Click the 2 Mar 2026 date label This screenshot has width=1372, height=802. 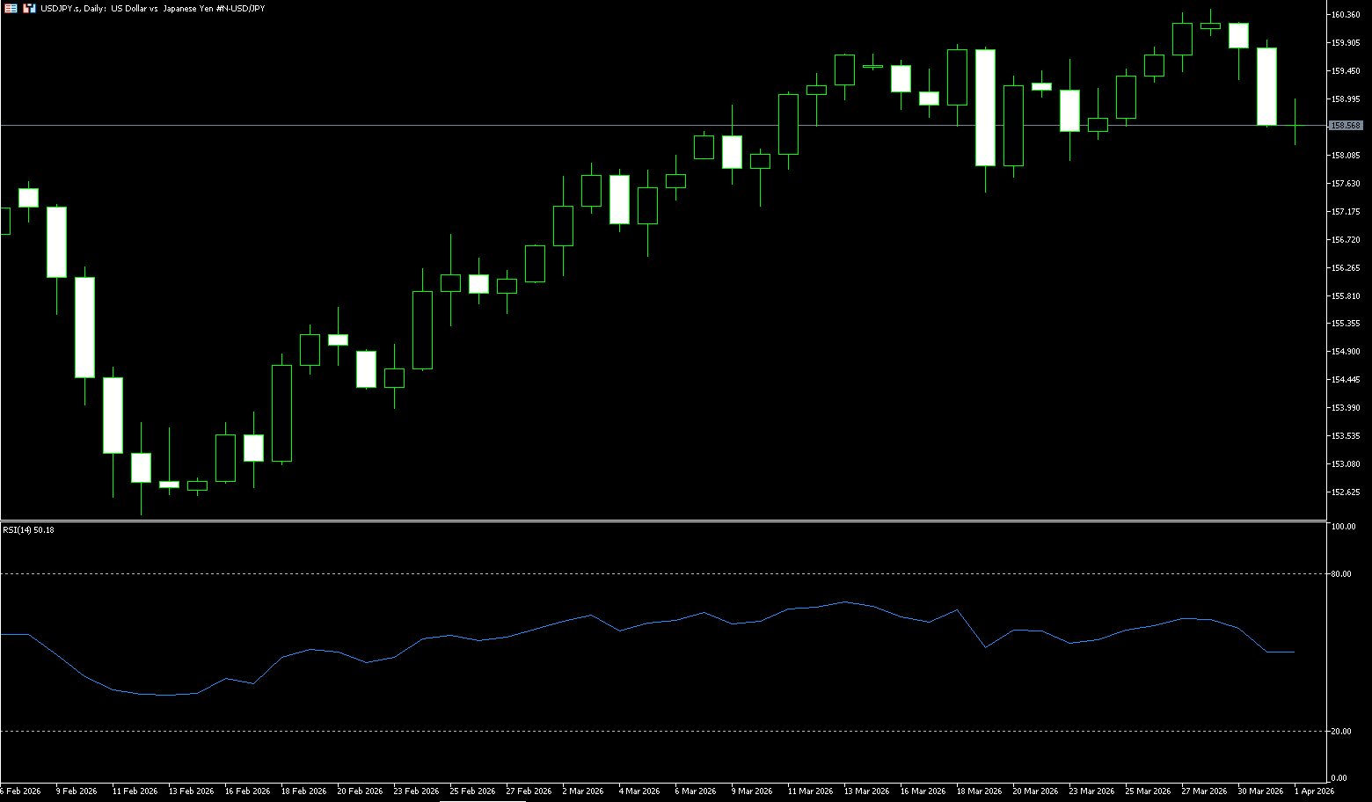click(582, 791)
